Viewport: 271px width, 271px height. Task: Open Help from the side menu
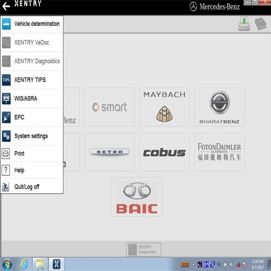tap(32, 170)
